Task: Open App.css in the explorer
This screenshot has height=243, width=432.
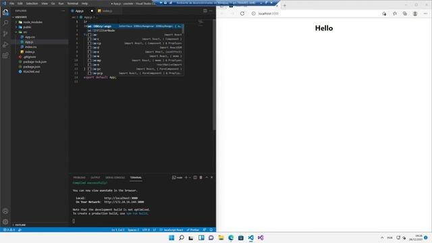Action: (x=30, y=37)
